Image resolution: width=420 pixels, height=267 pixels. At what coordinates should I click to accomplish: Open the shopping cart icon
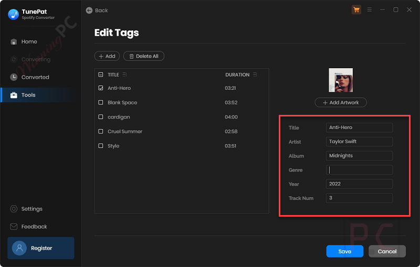click(356, 10)
